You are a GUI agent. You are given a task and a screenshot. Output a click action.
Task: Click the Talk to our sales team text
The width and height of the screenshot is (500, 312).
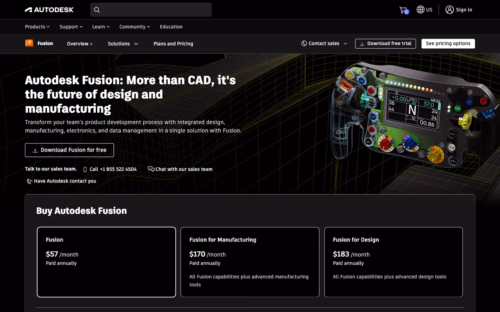click(51, 169)
